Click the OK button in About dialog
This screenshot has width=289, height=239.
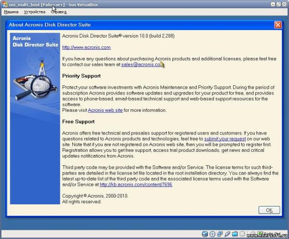269,210
